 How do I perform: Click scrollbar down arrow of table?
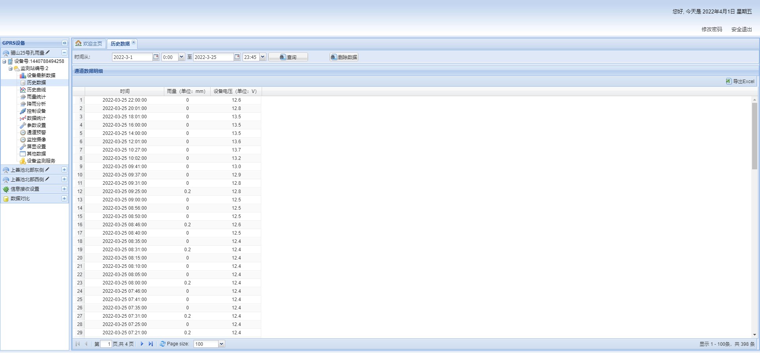pos(754,335)
